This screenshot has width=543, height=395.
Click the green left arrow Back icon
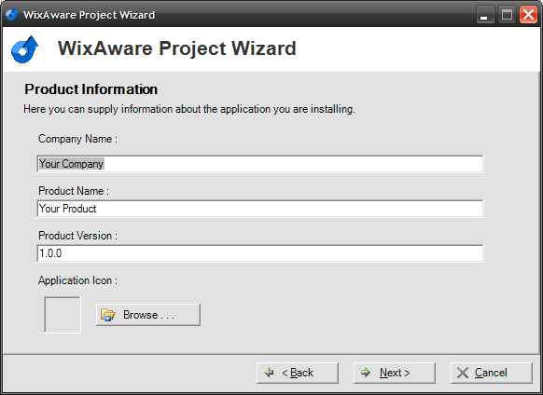(x=269, y=373)
